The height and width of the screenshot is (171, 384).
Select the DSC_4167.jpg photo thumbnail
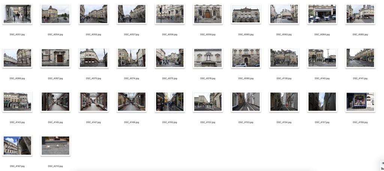(17, 146)
